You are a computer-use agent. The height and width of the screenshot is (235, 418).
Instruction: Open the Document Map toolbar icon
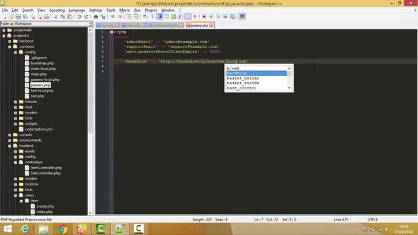pyautogui.click(x=174, y=16)
